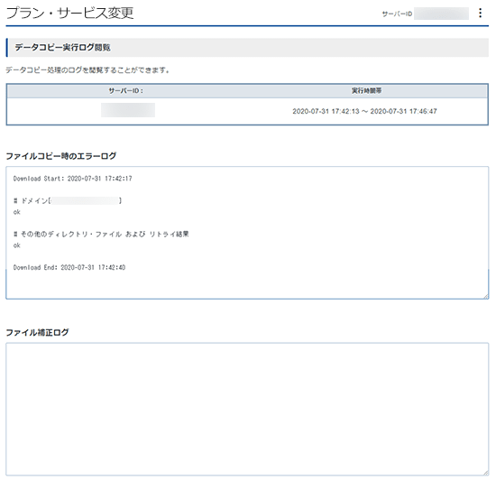496x480 pixels.
Task: Click the ファイル補正ログ heading
Action: point(37,332)
